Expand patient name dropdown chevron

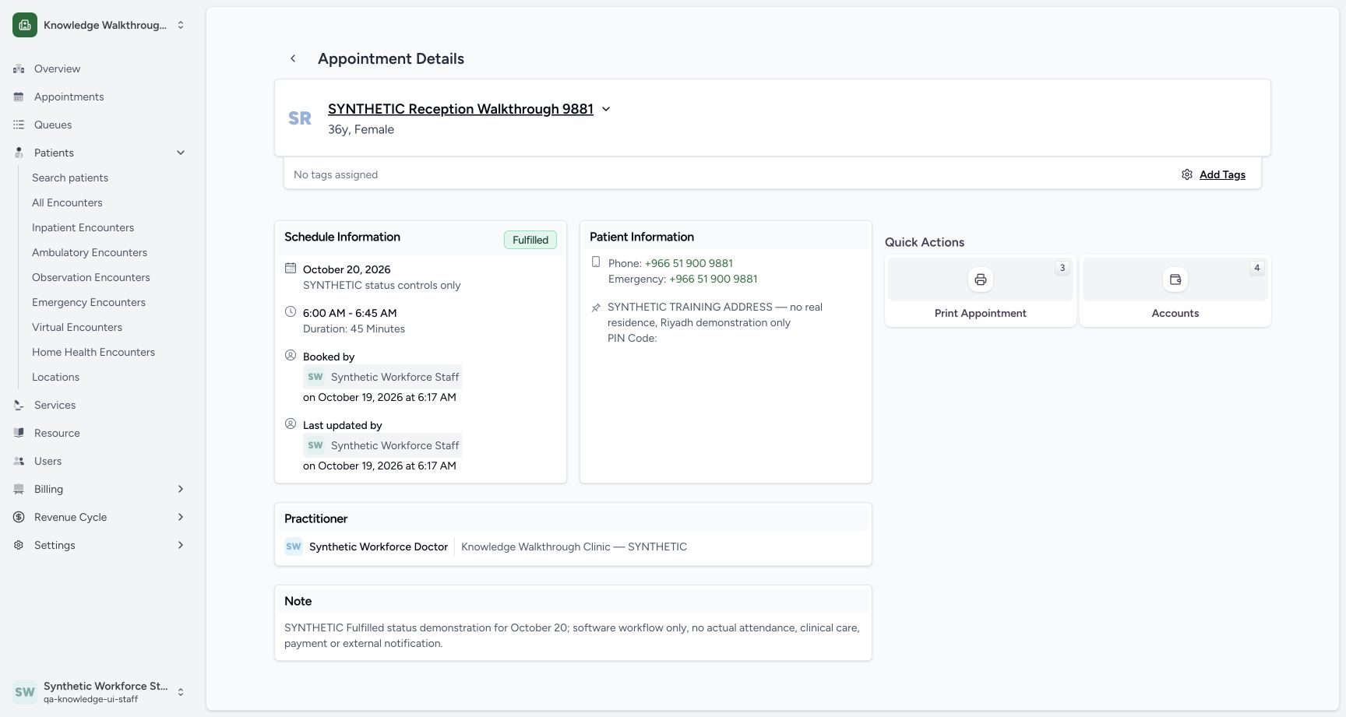(x=606, y=109)
